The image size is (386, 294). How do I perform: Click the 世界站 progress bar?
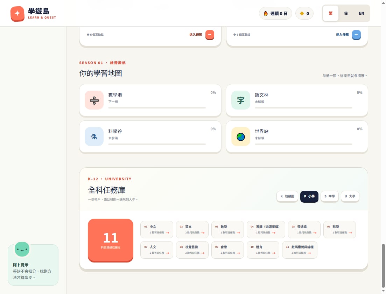click(303, 144)
